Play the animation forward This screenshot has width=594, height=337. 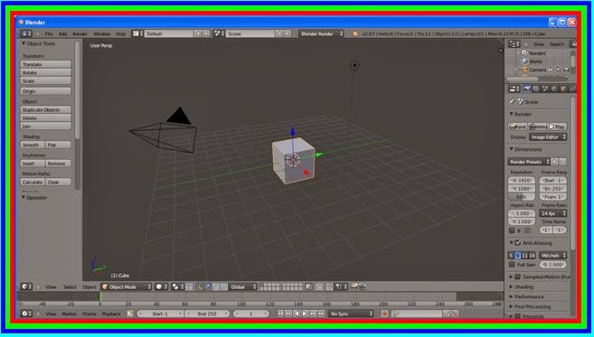click(305, 314)
